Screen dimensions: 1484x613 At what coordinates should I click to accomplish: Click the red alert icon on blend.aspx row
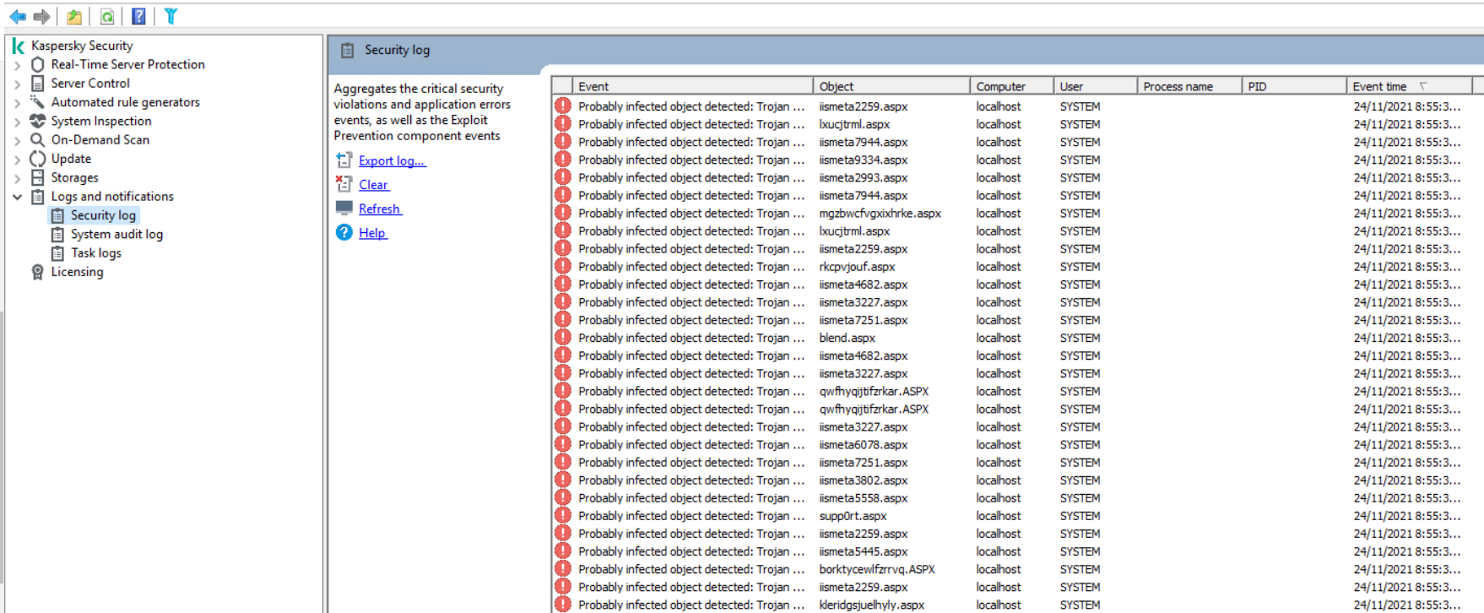tap(563, 338)
